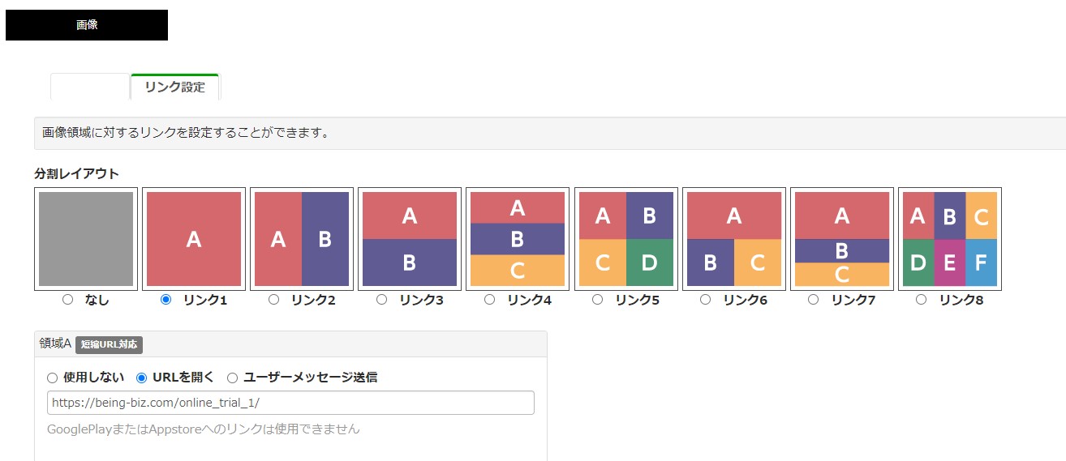Pick the side-by-side A B layout thumbnail
Image resolution: width=1066 pixels, height=461 pixels.
(302, 239)
